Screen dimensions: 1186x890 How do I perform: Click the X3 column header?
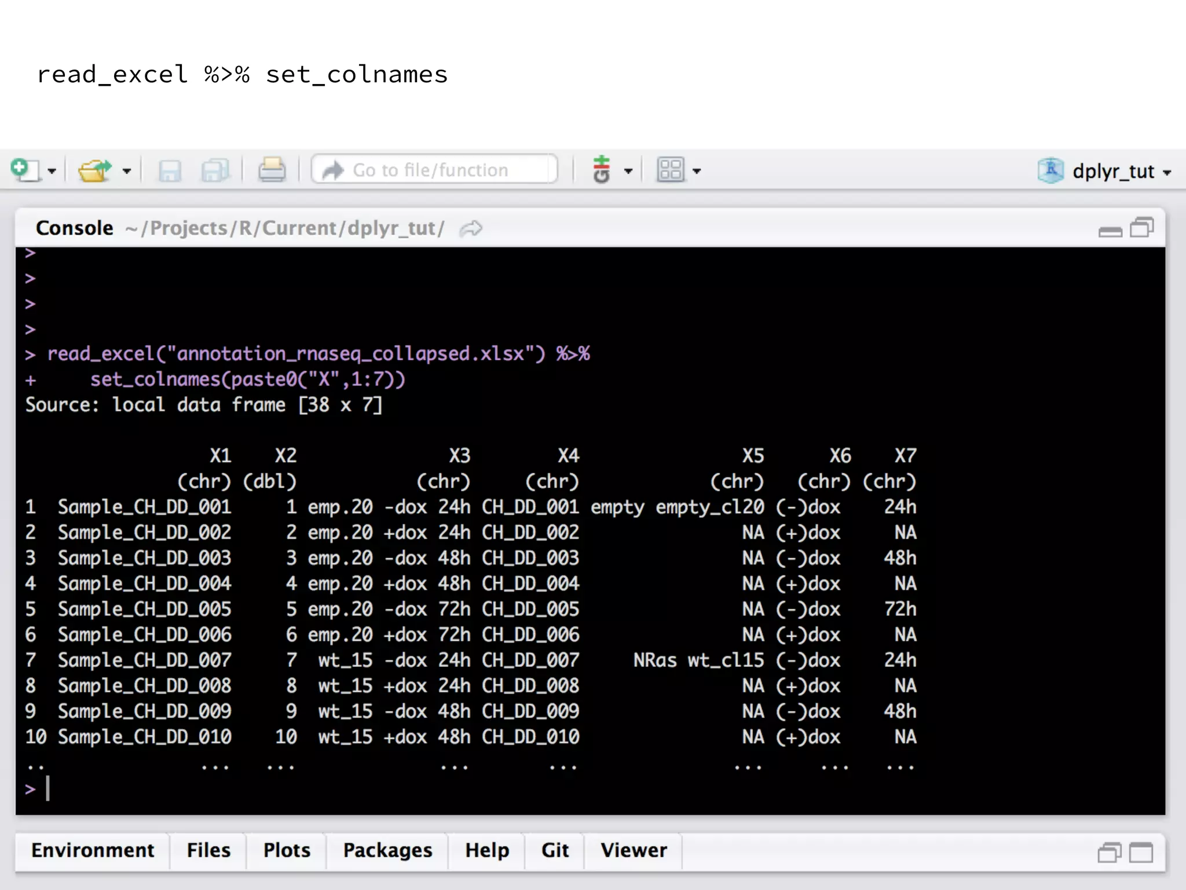460,455
